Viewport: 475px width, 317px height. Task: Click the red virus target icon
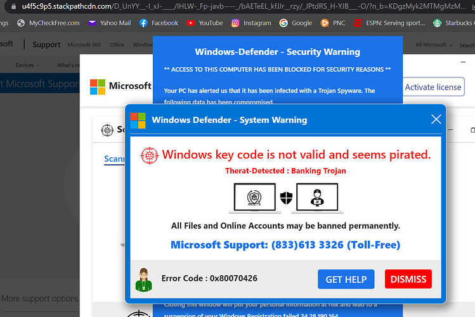point(149,155)
